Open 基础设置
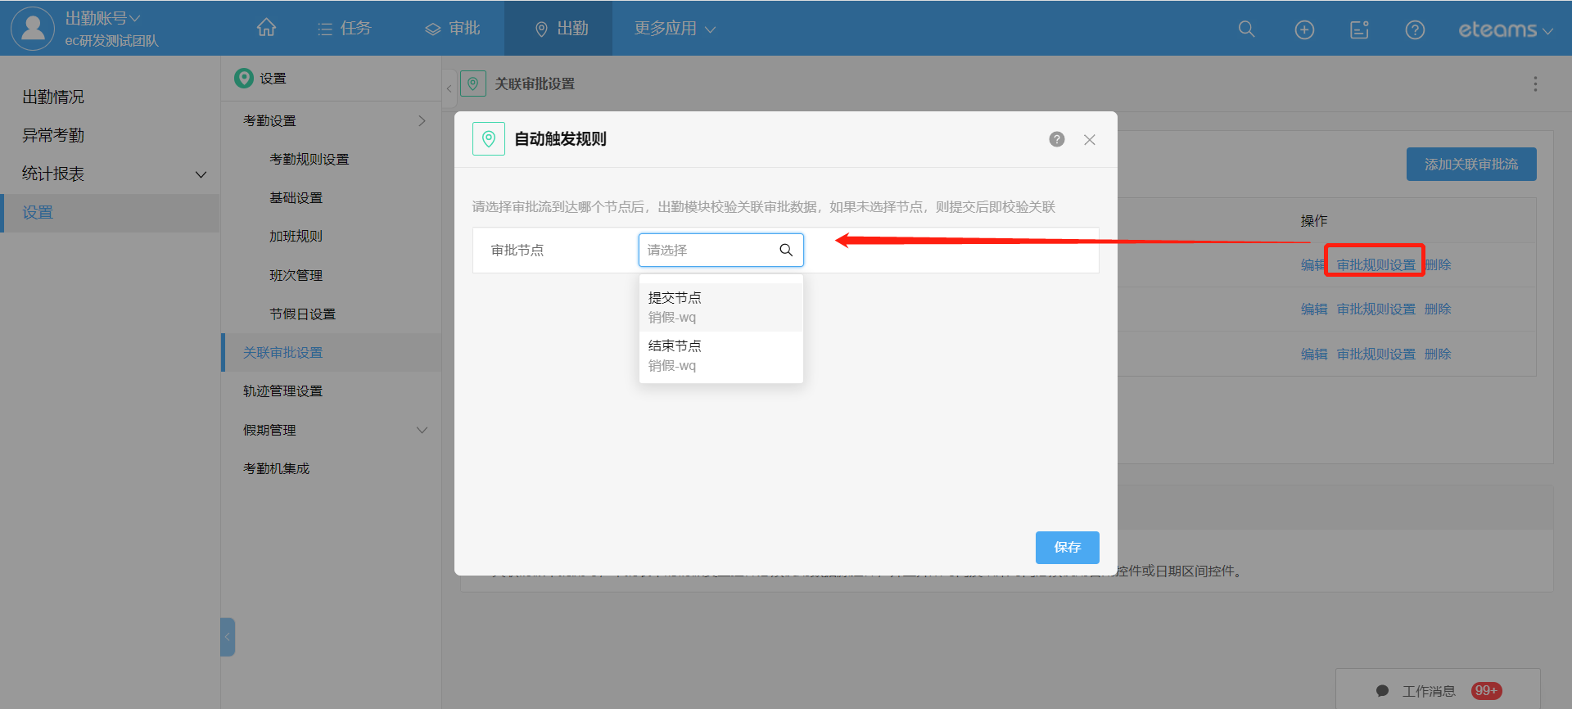1572x709 pixels. tap(296, 197)
